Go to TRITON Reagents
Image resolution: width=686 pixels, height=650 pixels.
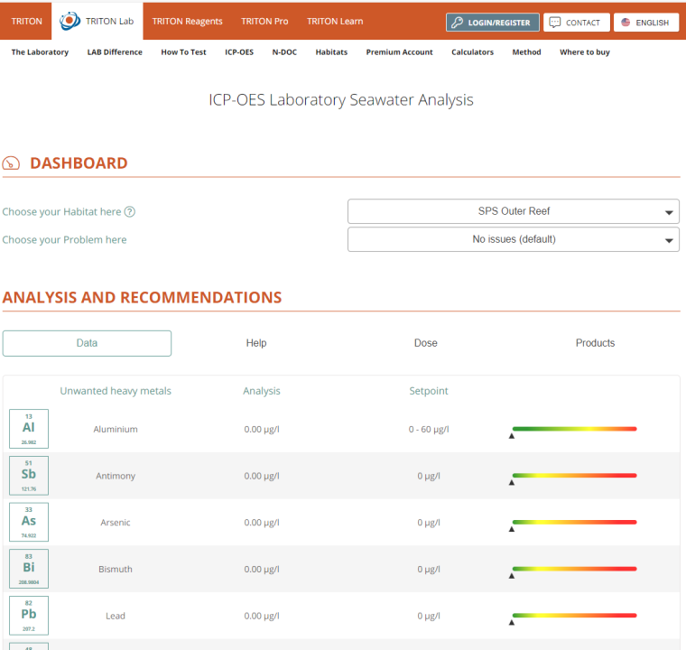187,21
